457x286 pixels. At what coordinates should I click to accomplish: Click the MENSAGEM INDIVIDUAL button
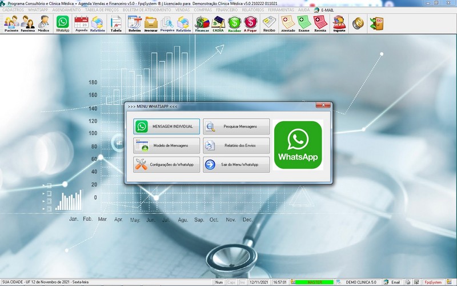[x=166, y=126]
